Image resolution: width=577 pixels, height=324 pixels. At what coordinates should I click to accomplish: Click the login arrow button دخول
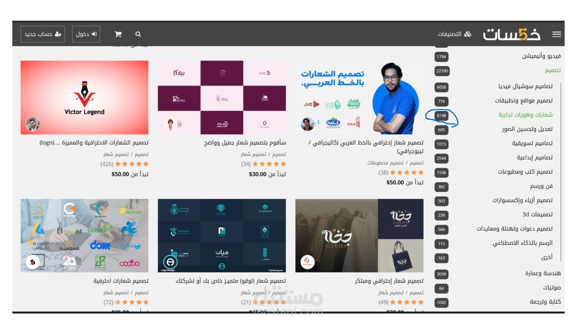(x=86, y=34)
